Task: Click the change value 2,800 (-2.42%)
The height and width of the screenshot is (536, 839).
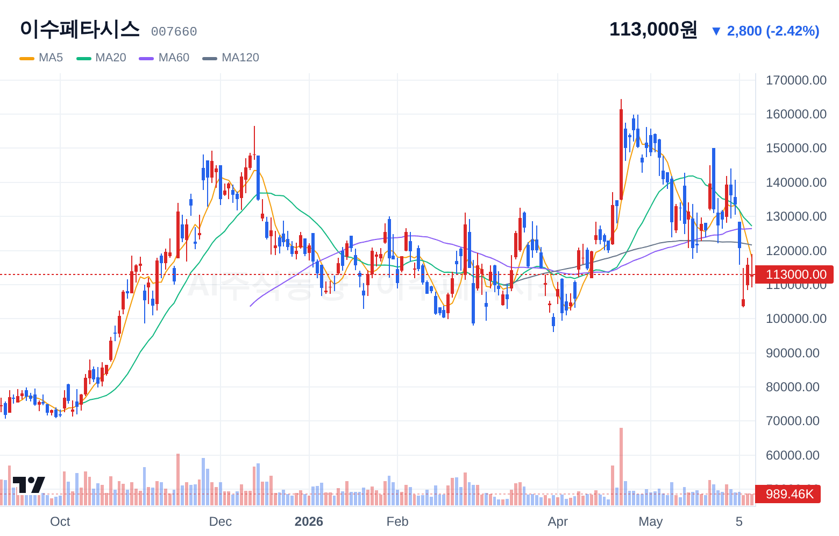Action: [x=773, y=31]
